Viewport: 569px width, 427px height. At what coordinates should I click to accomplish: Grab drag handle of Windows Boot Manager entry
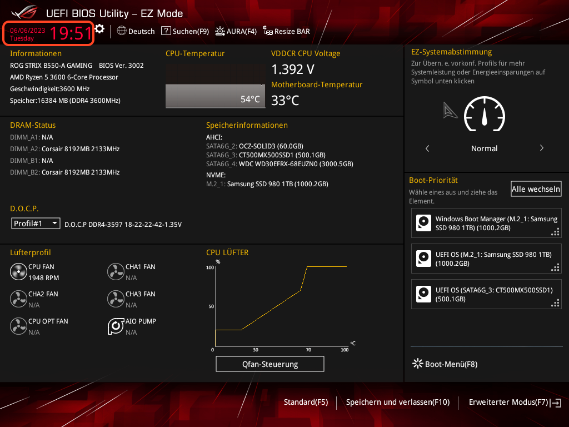point(555,232)
